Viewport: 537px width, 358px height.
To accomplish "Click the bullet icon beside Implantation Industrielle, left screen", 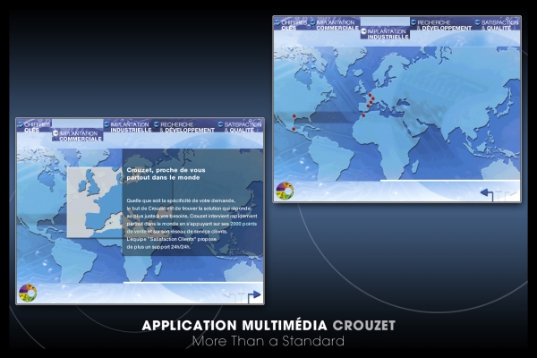I will click(107, 124).
